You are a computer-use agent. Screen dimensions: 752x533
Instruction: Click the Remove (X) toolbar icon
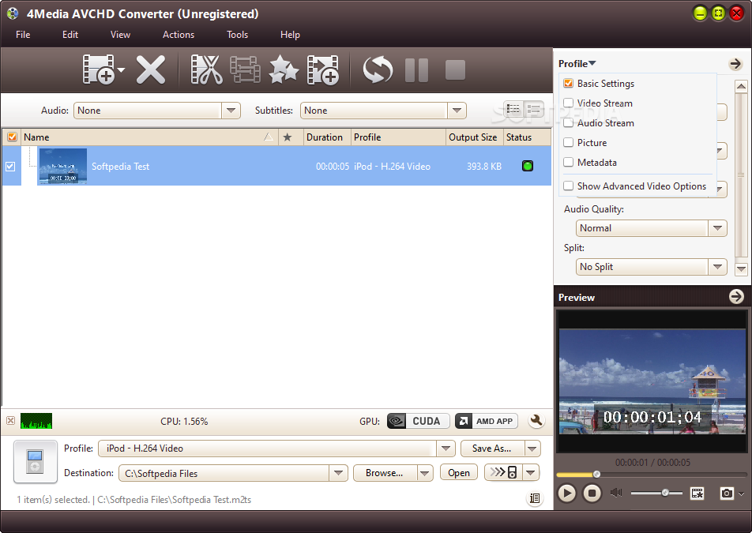pyautogui.click(x=151, y=70)
